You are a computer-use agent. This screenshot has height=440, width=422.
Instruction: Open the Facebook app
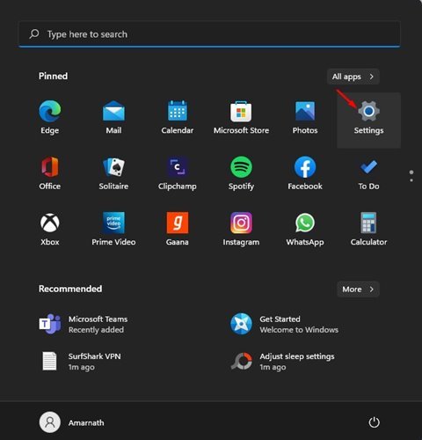(x=305, y=167)
